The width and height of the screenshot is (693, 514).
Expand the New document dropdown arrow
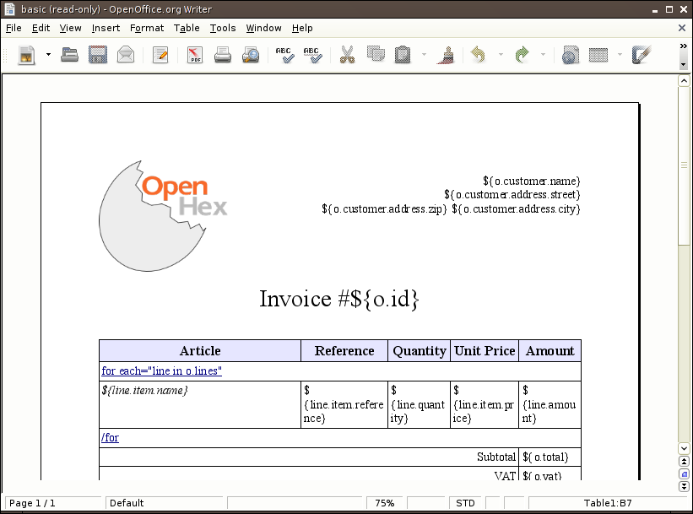click(x=48, y=56)
